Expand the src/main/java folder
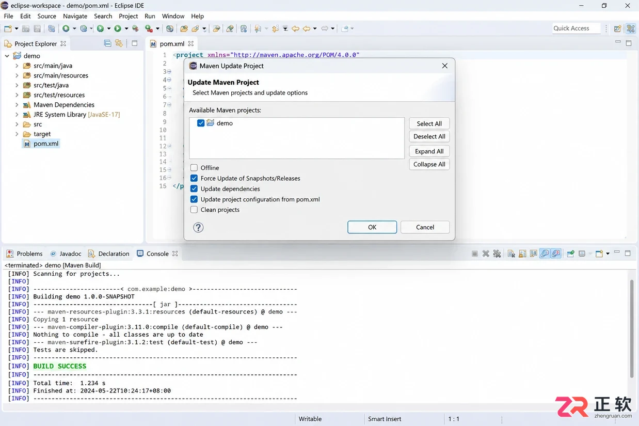Image resolution: width=639 pixels, height=426 pixels. (17, 66)
